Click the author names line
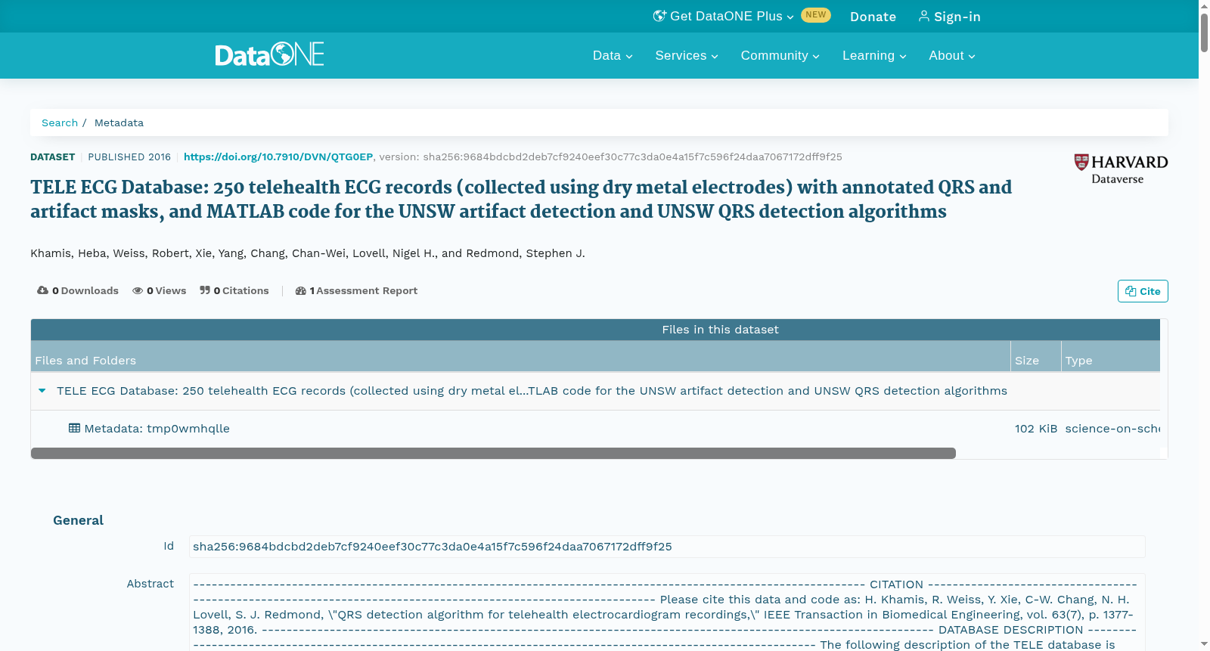 tap(308, 253)
